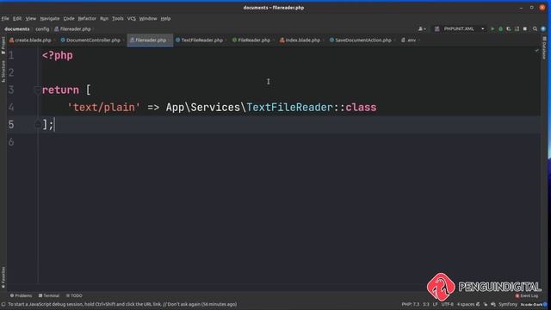551x310 pixels.
Task: Open the Help menu
Action: (x=165, y=18)
